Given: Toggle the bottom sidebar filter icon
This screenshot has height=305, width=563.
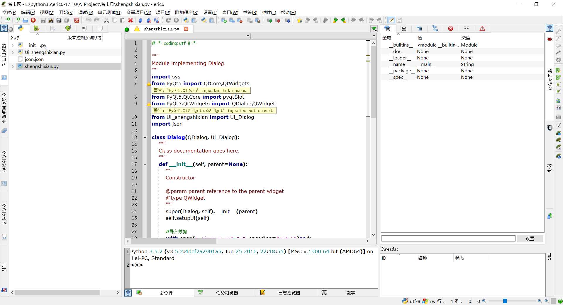Looking at the screenshot, I should click(128, 293).
